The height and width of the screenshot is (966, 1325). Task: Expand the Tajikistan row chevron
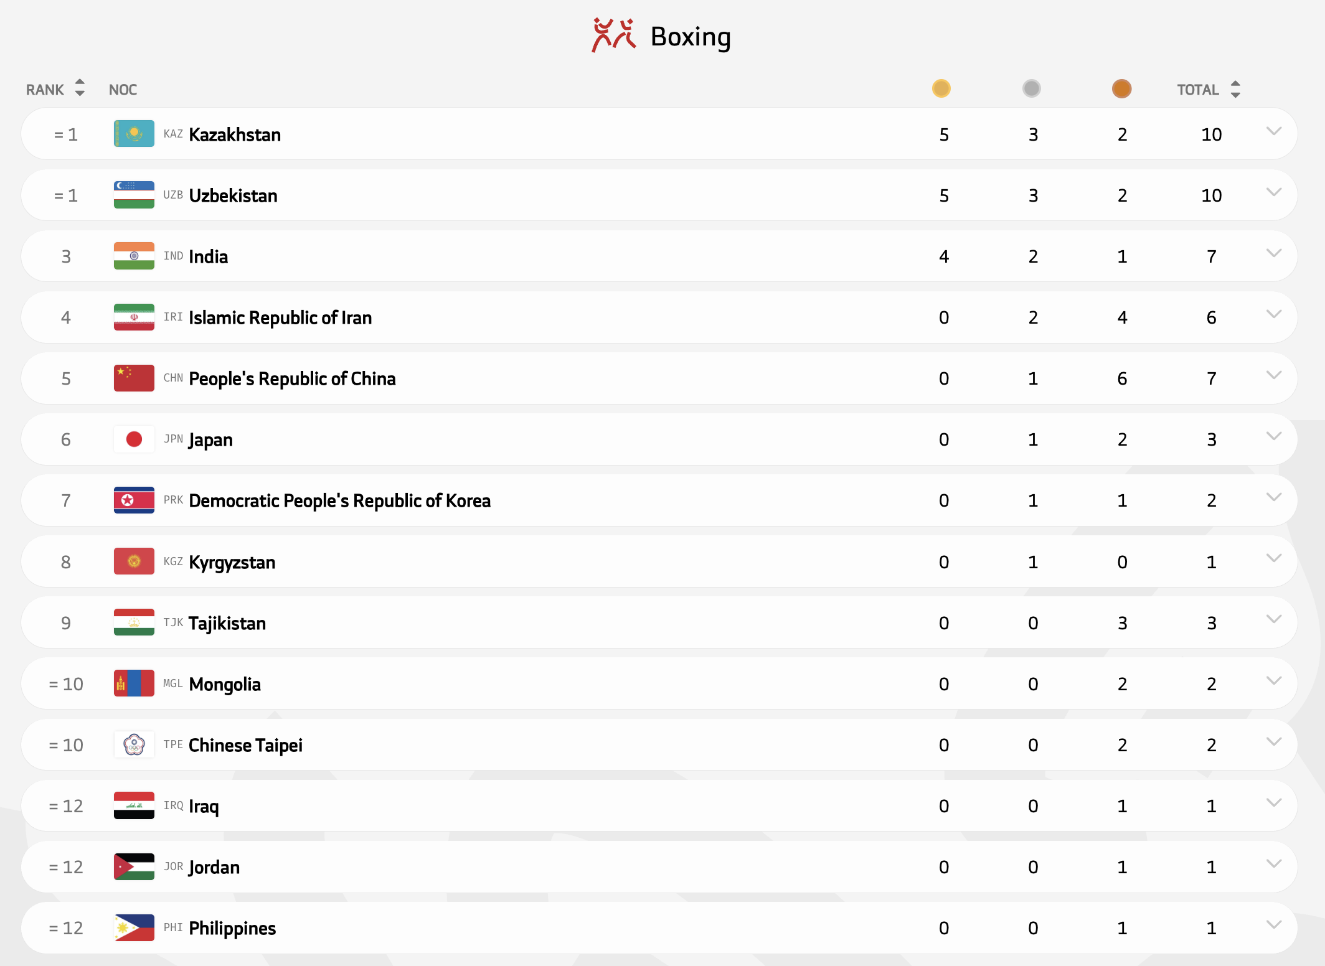(x=1274, y=619)
